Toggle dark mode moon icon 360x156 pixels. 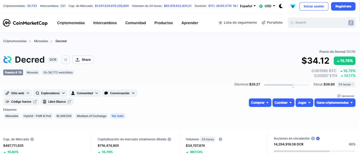281,6
